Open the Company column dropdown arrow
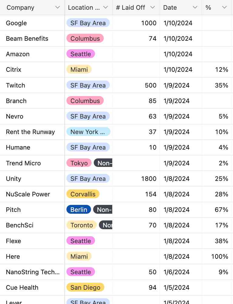Viewport: 233px width, 304px height. [57, 7]
